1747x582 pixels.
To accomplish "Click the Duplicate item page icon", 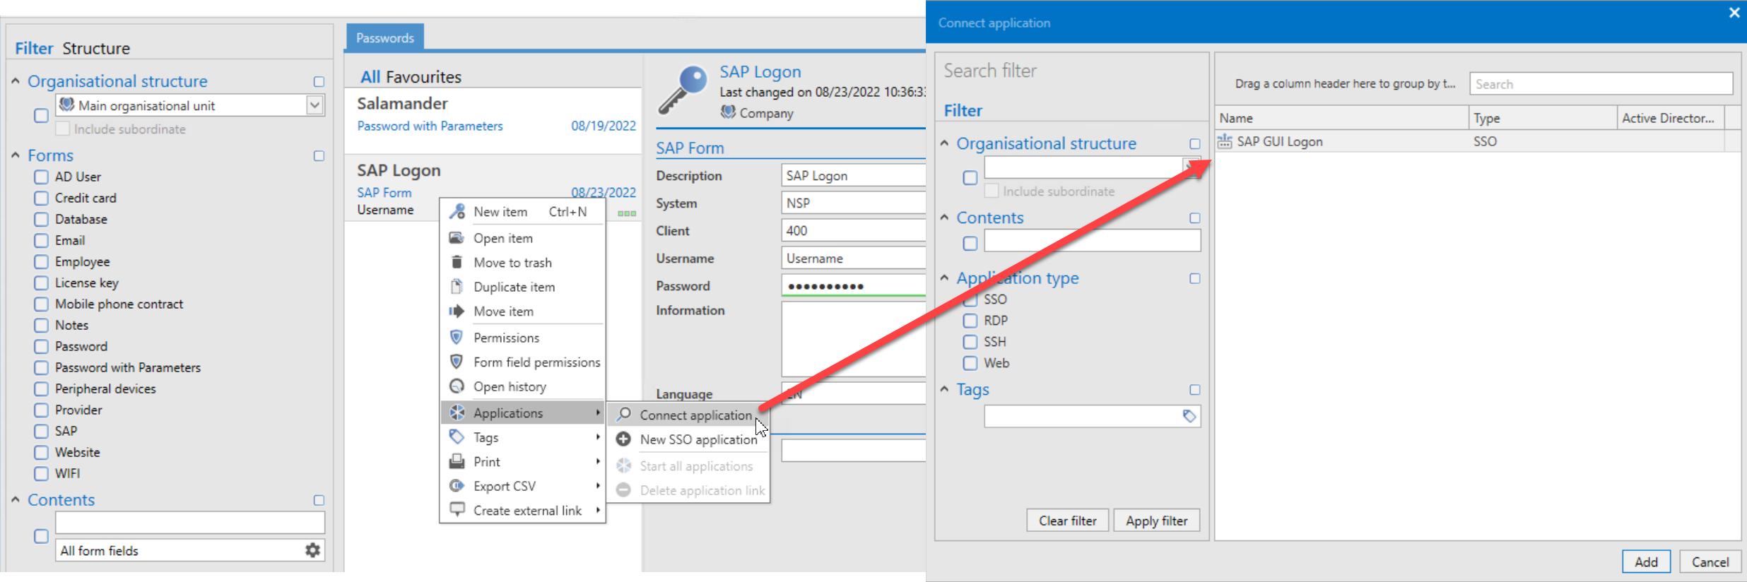I will point(457,287).
